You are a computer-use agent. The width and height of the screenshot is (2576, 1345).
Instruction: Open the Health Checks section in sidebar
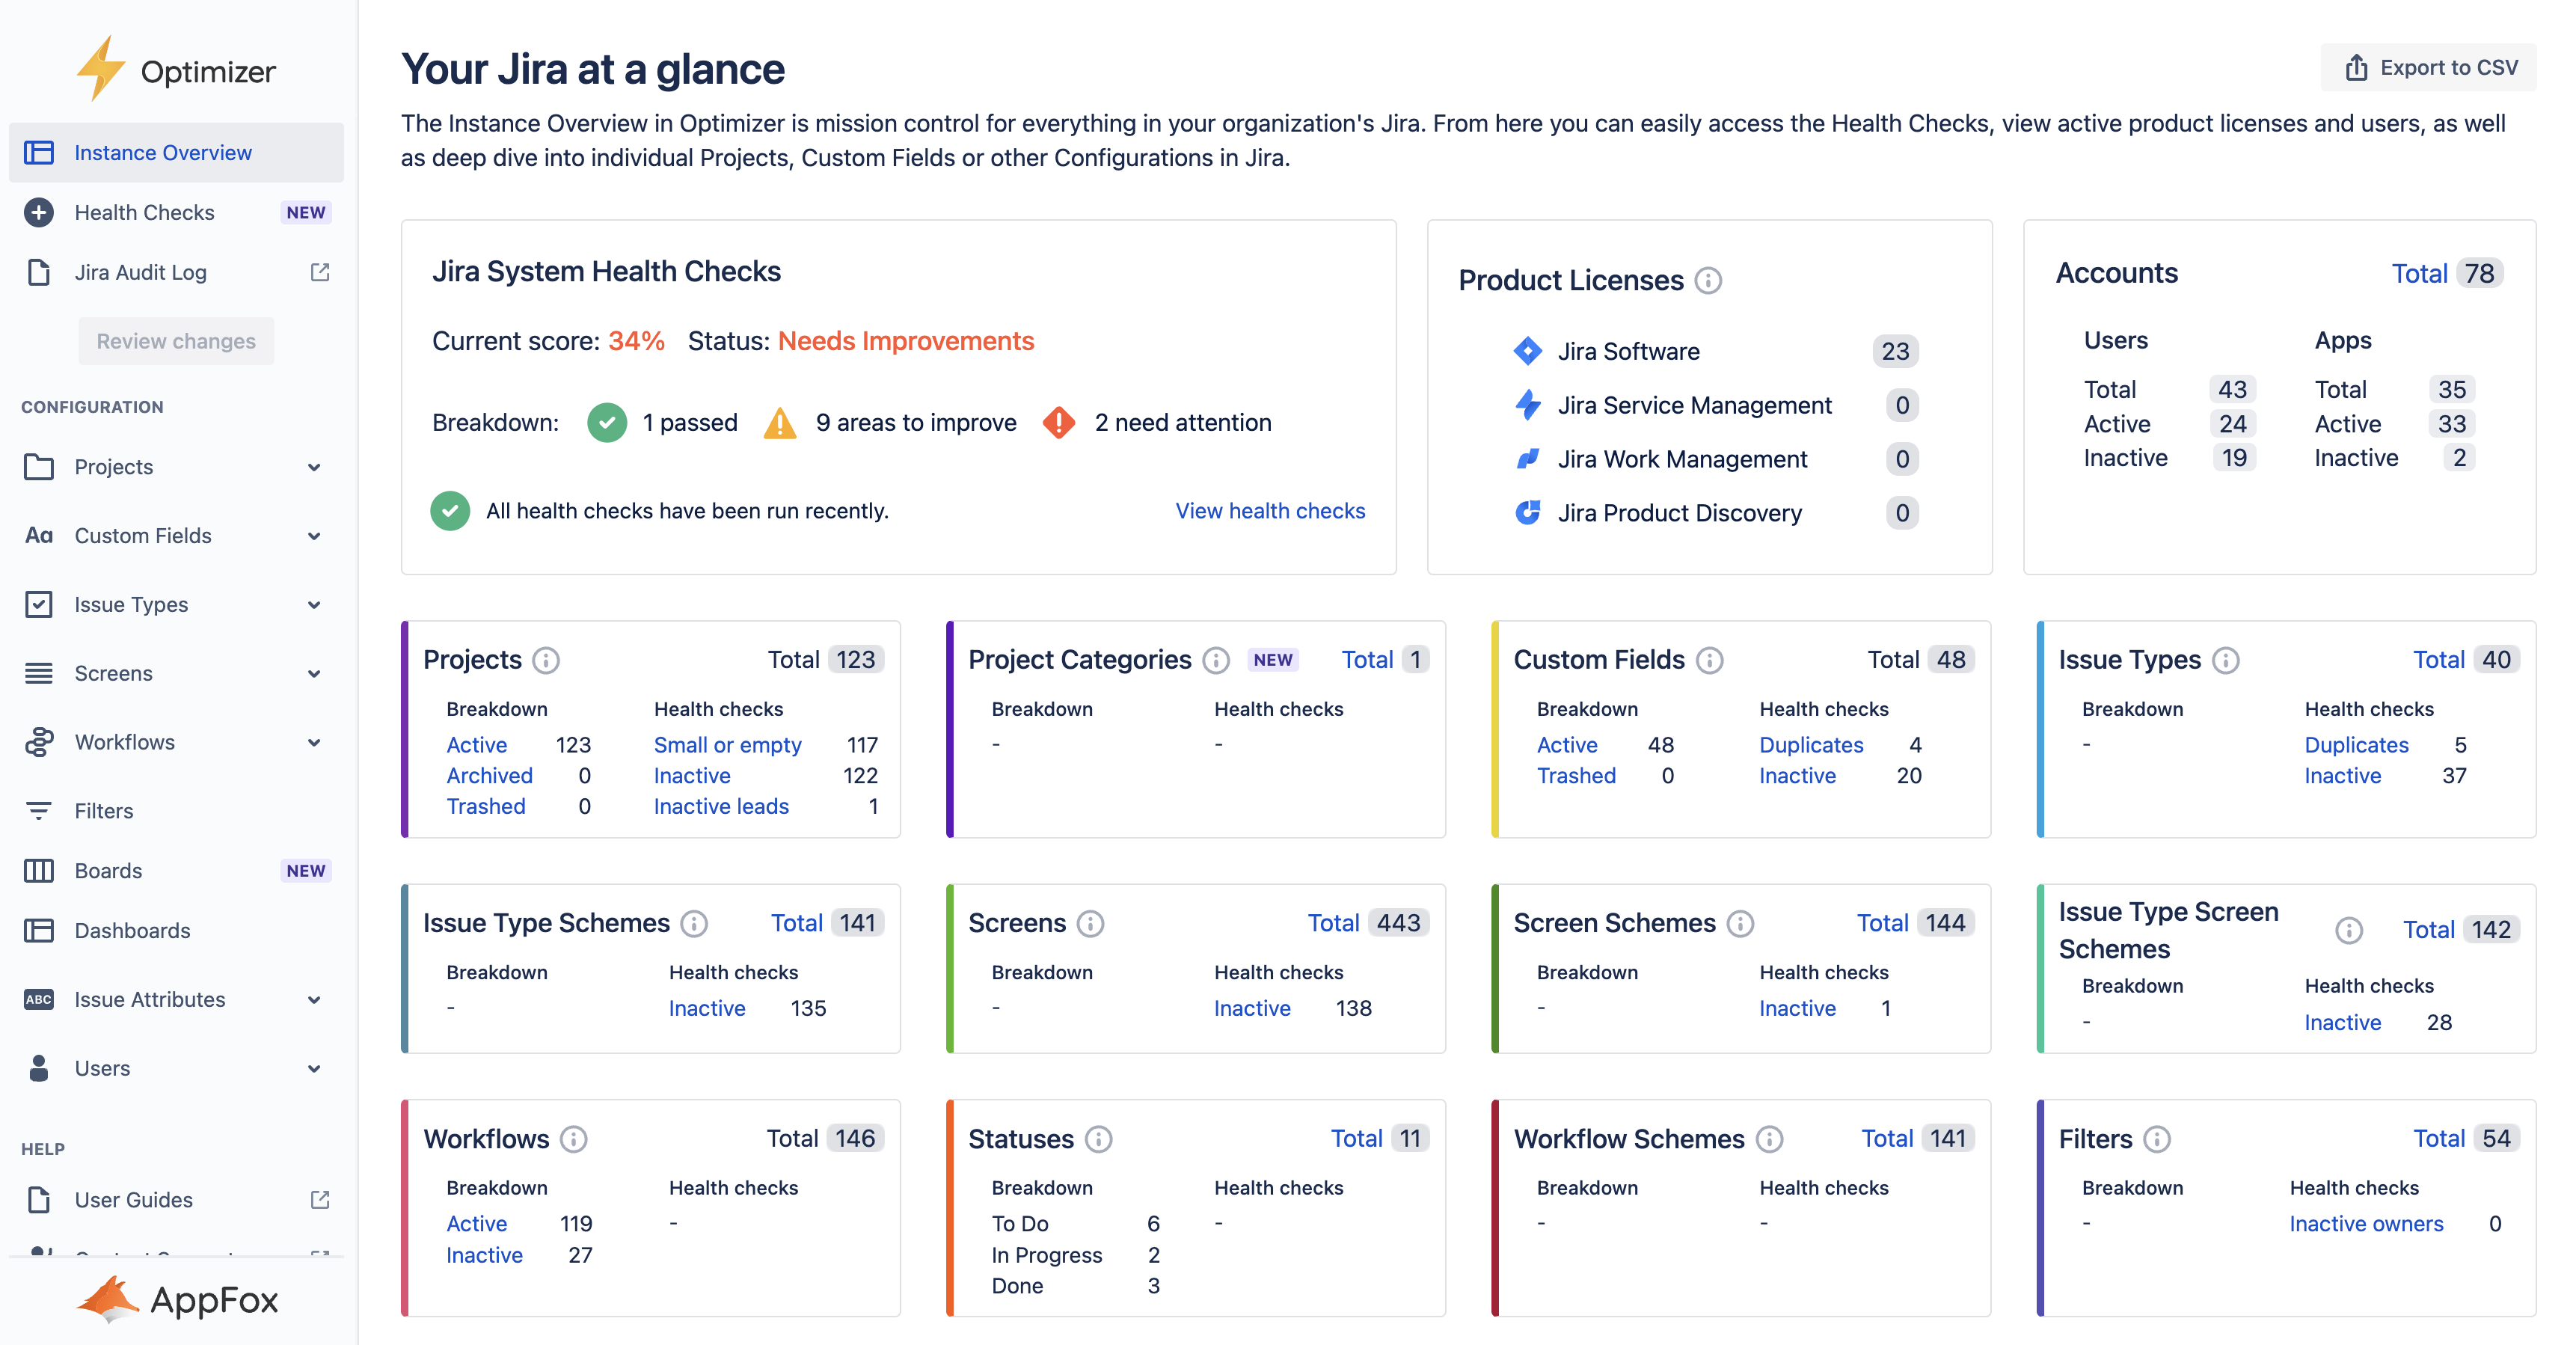point(144,212)
